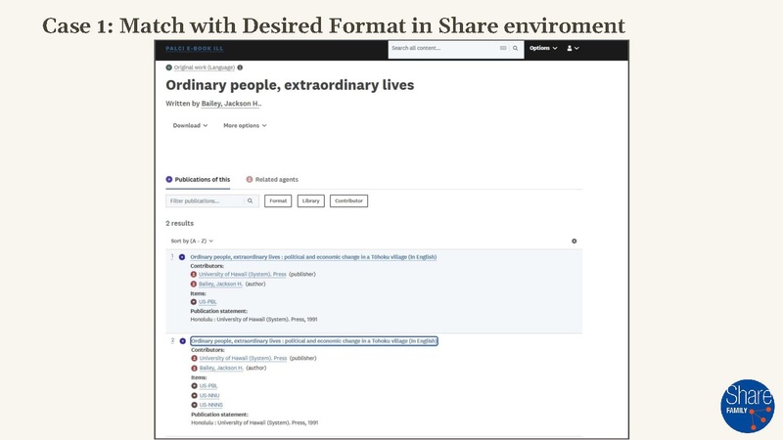Click the '2 results' count text
The image size is (783, 440).
(x=180, y=224)
